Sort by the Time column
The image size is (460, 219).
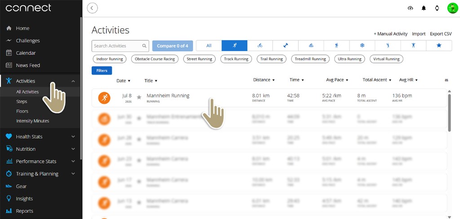296,80
